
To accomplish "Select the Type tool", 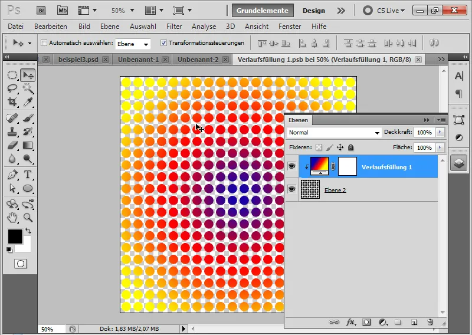I will pos(28,174).
